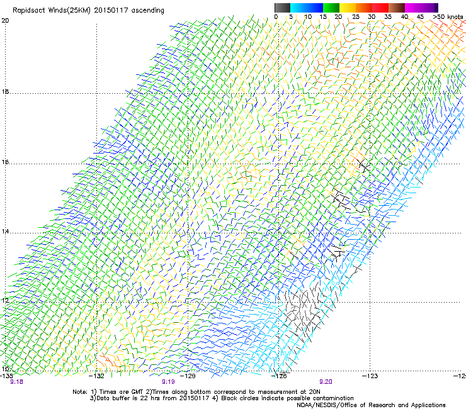This screenshot has height=409, width=466.
Task: Click the longitude label '-123'
Action: (x=370, y=376)
